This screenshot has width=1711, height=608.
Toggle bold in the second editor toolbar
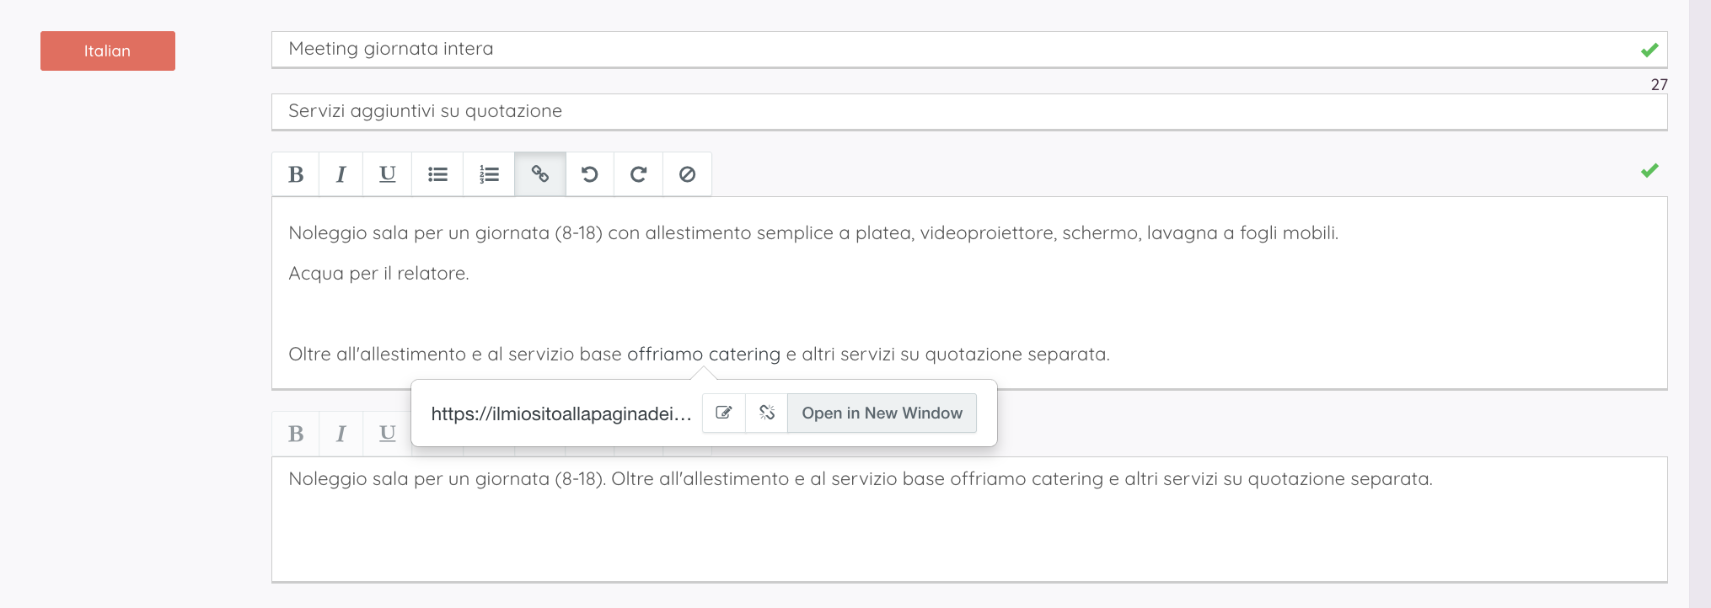click(296, 434)
